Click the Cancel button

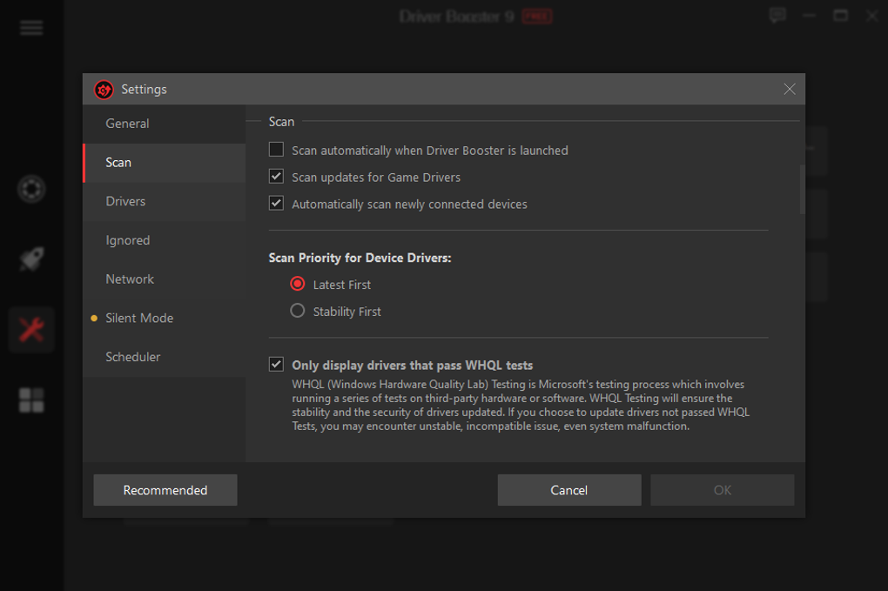569,490
